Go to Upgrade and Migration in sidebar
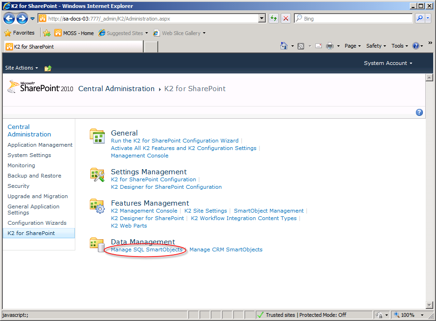This screenshot has height=321, width=436. point(37,196)
